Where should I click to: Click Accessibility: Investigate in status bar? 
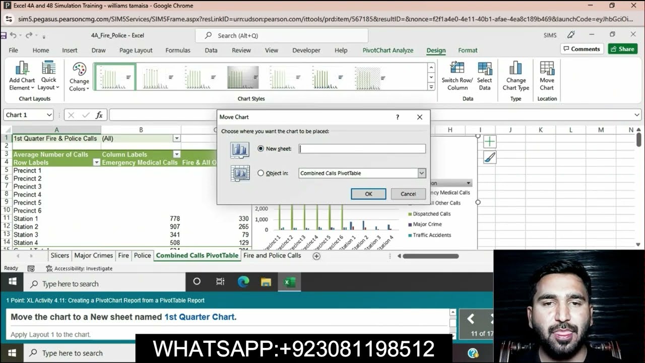[x=79, y=269]
